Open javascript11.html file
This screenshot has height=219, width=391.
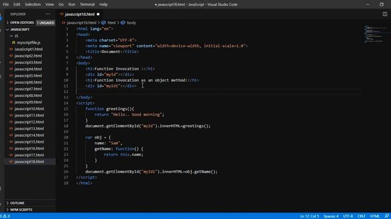click(29, 116)
